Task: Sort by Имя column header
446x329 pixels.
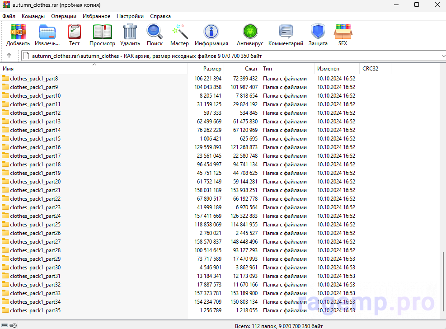Action: tap(94, 69)
